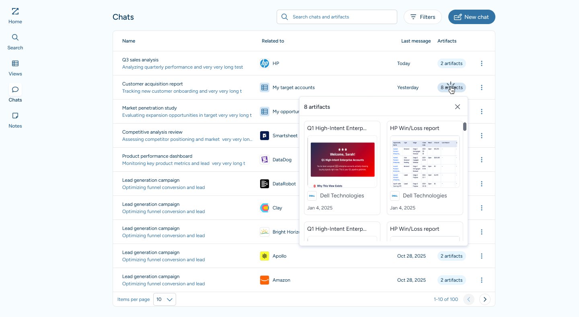Click the Clay logo icon
Screen dimensions: 579x317
click(265, 208)
